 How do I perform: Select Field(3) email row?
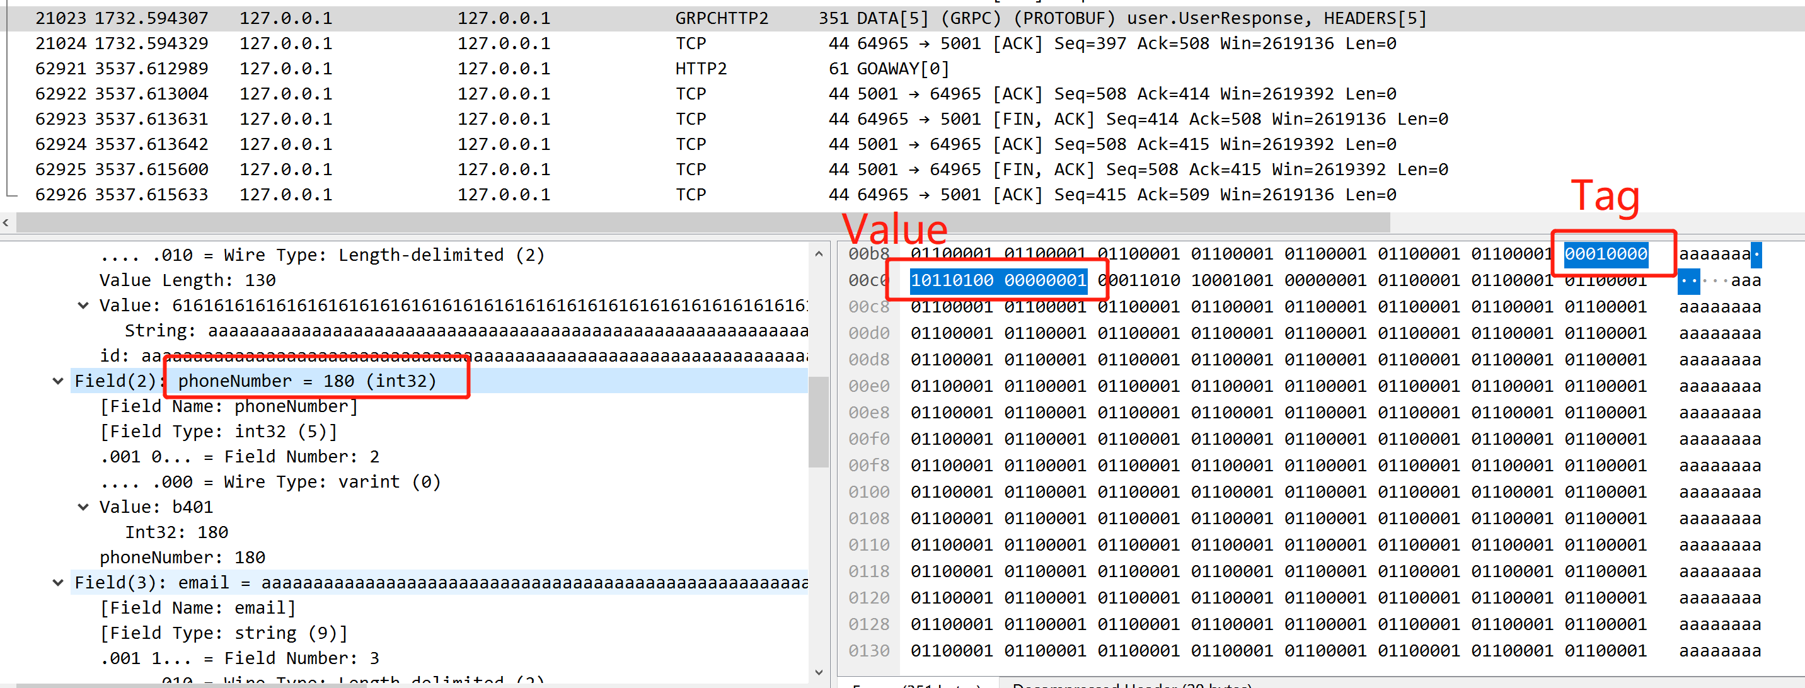439,583
